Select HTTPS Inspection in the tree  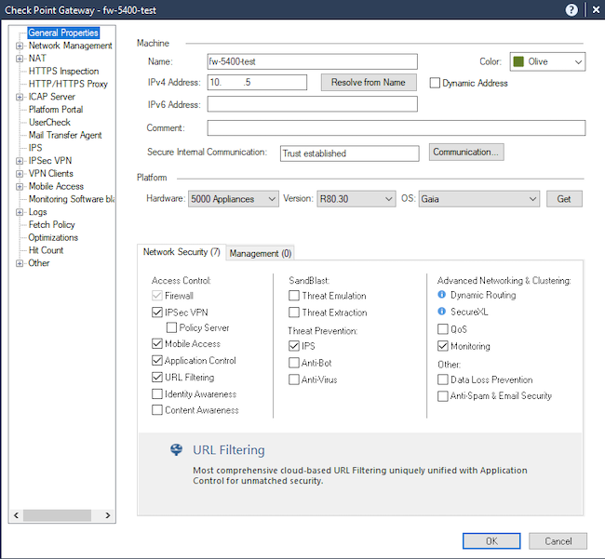(x=63, y=71)
